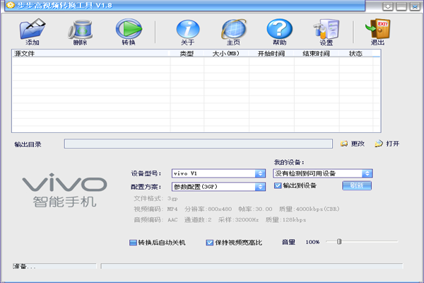Click the 类型 column header

pyautogui.click(x=187, y=53)
